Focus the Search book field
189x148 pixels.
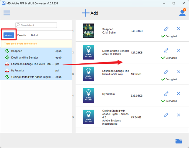pos(36,25)
